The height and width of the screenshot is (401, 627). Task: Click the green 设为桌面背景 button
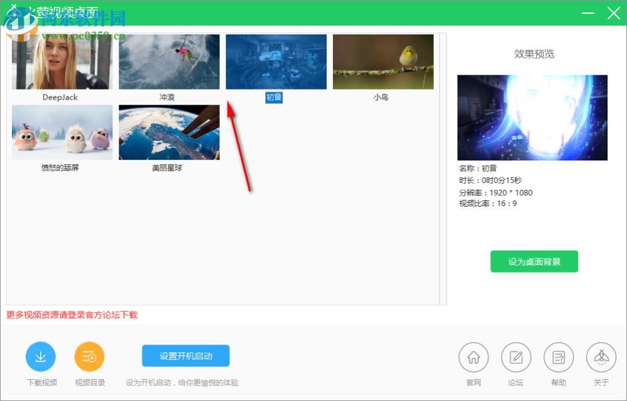coord(534,261)
